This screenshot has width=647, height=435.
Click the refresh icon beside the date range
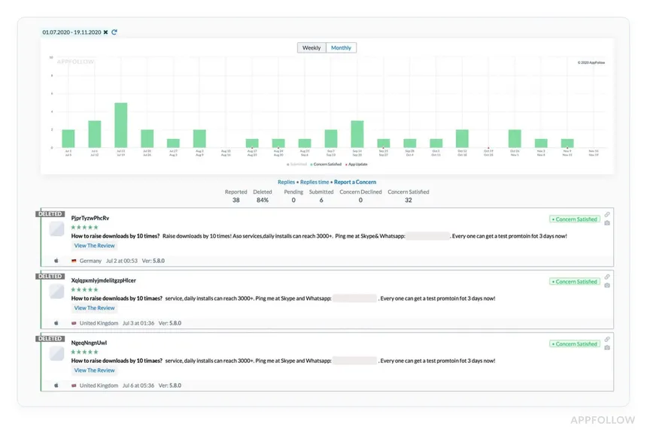point(114,32)
